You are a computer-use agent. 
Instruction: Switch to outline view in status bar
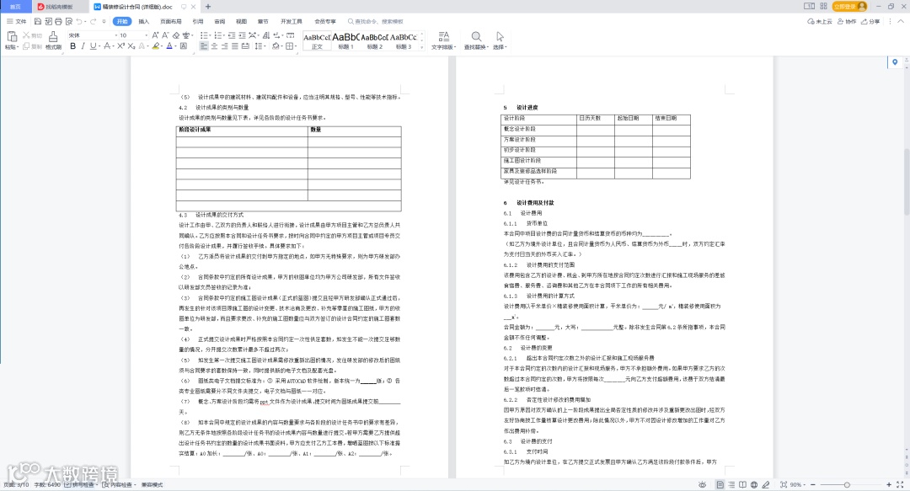click(732, 484)
